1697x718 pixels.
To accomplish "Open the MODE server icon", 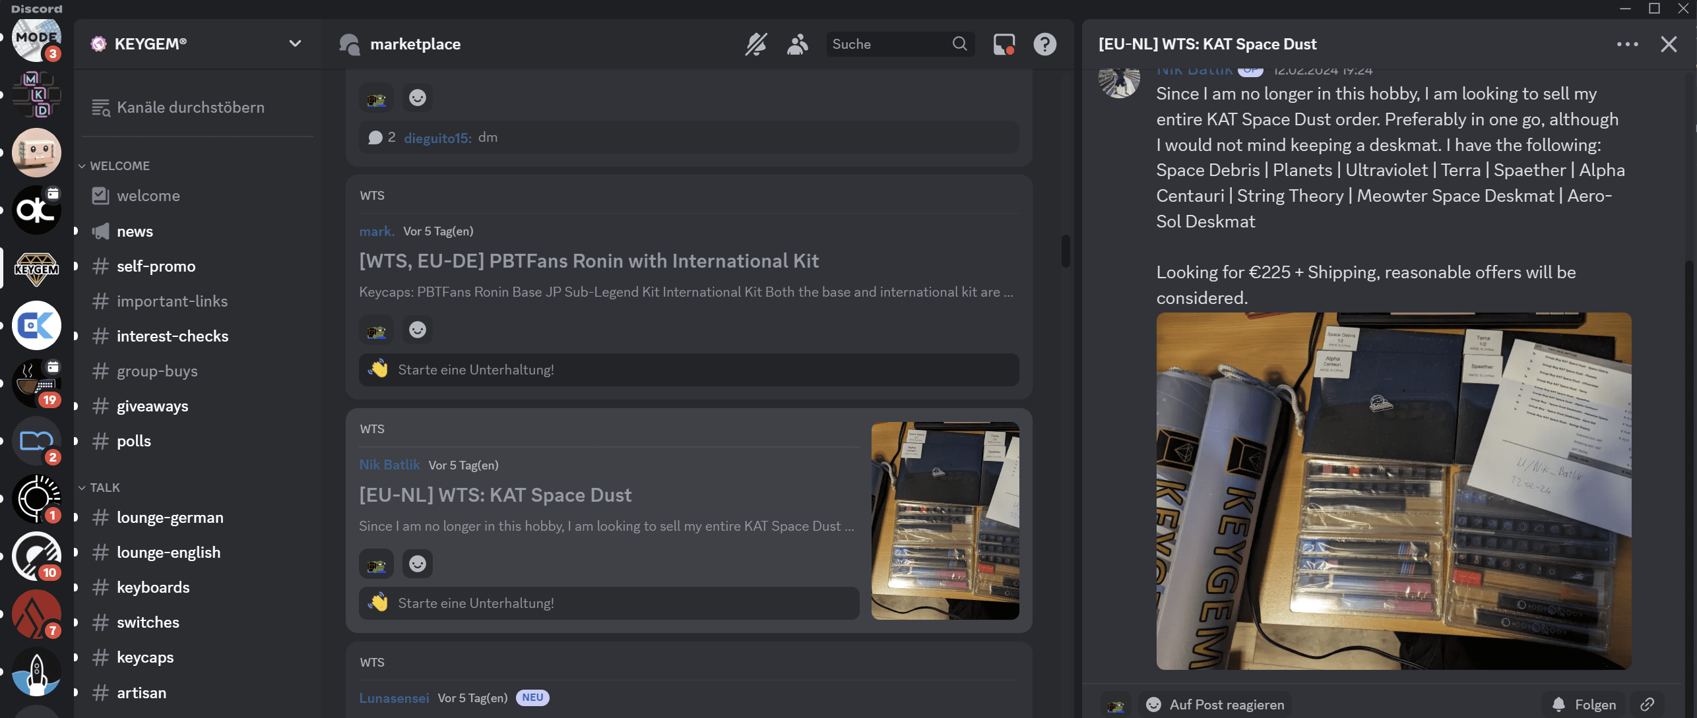I will click(36, 38).
